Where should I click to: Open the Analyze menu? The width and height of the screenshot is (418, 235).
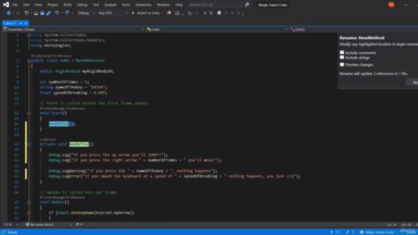tap(110, 5)
